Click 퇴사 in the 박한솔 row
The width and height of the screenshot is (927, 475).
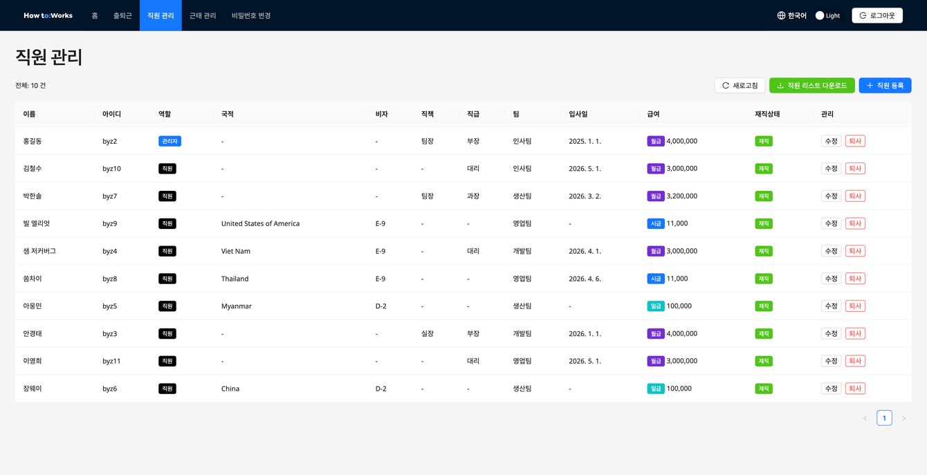[x=855, y=196]
